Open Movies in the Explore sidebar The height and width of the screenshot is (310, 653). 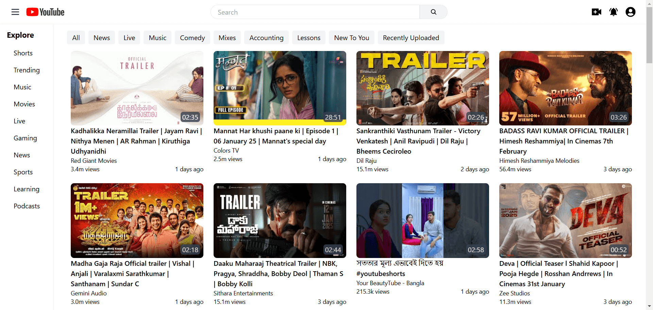click(24, 104)
